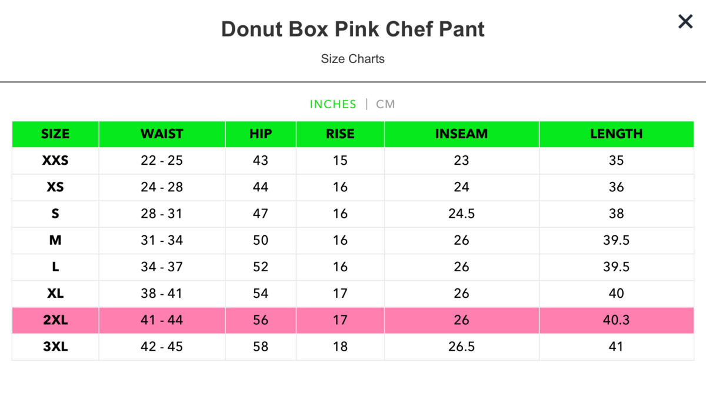The image size is (706, 406).
Task: Click the 3XL inseam value 26.5
Action: (x=461, y=347)
